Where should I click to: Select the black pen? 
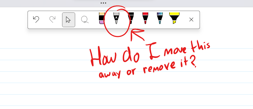coord(131,18)
